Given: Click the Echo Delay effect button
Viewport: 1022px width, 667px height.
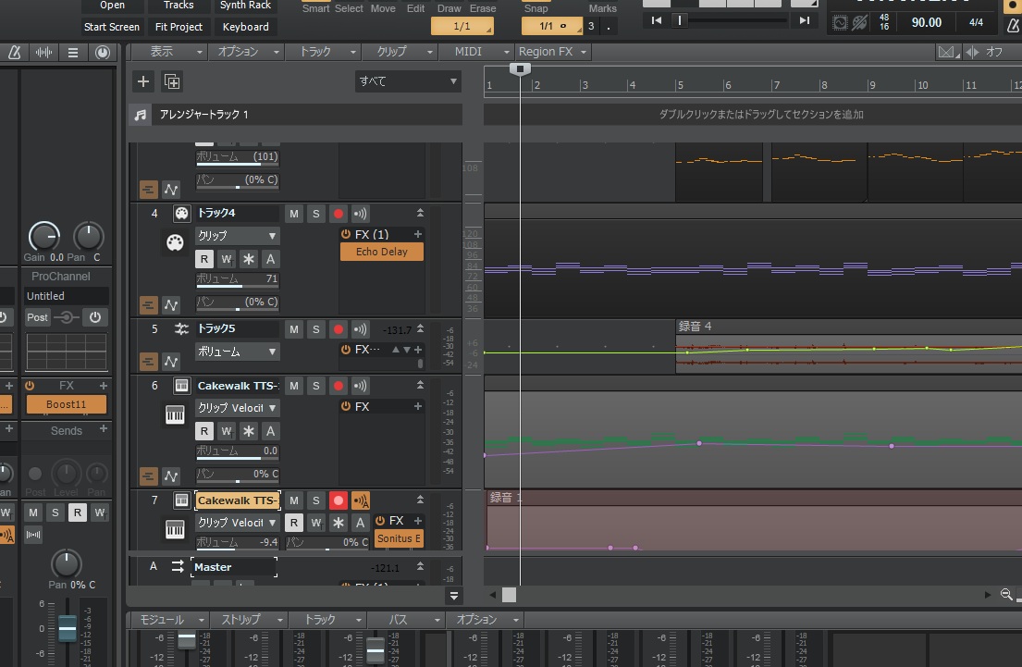Looking at the screenshot, I should 381,252.
